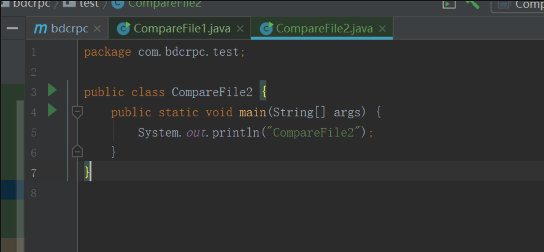Viewport: 544px width, 252px height.
Task: Click the test folder breadcrumb
Action: pyautogui.click(x=89, y=4)
